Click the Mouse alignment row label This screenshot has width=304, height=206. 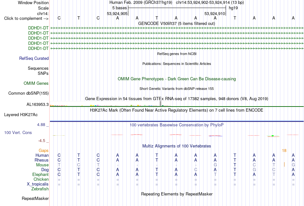pyautogui.click(x=42, y=165)
